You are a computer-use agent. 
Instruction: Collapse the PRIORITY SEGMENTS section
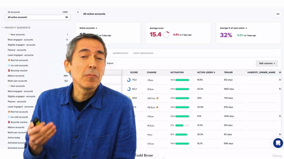[3, 27]
